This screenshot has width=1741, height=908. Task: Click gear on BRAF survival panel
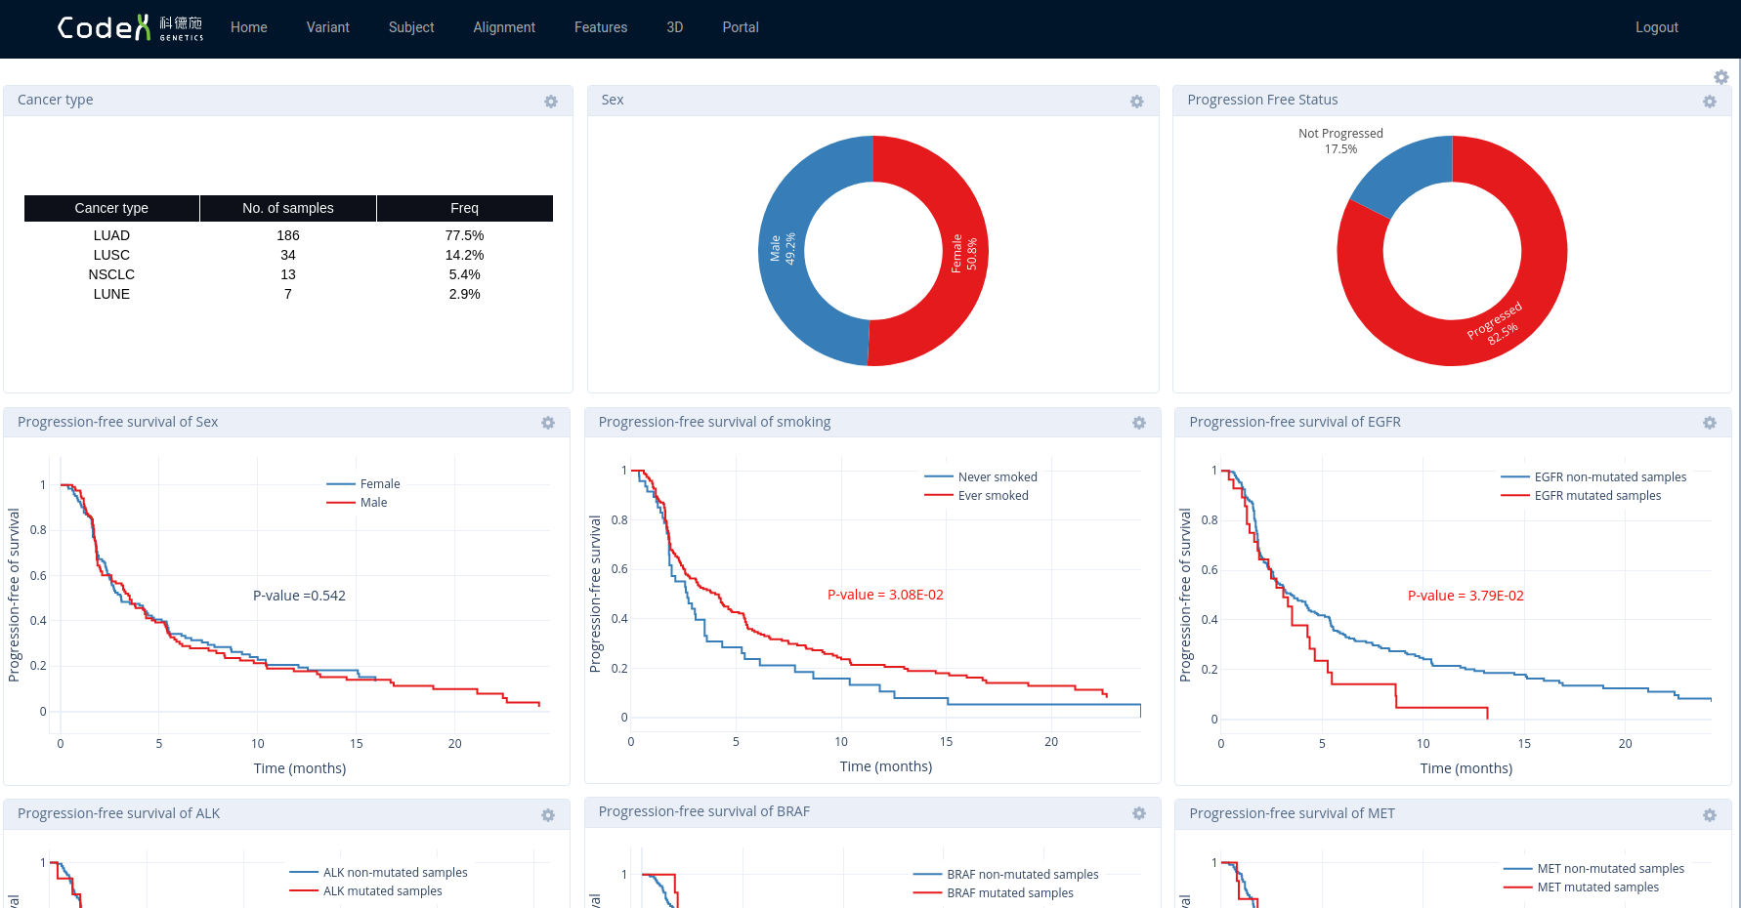tap(1138, 813)
